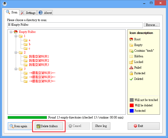
Task: Select tree item →還是空資料夾3←
Action: 42,81
